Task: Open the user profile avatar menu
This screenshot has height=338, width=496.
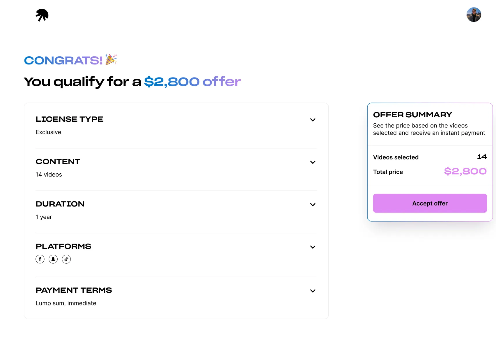Action: coord(474,15)
